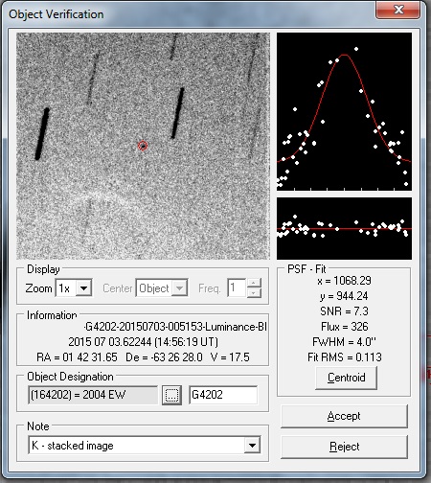Click the G4202 designation input field
The image size is (431, 483).
point(223,395)
